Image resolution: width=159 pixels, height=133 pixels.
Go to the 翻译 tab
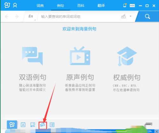101,5
